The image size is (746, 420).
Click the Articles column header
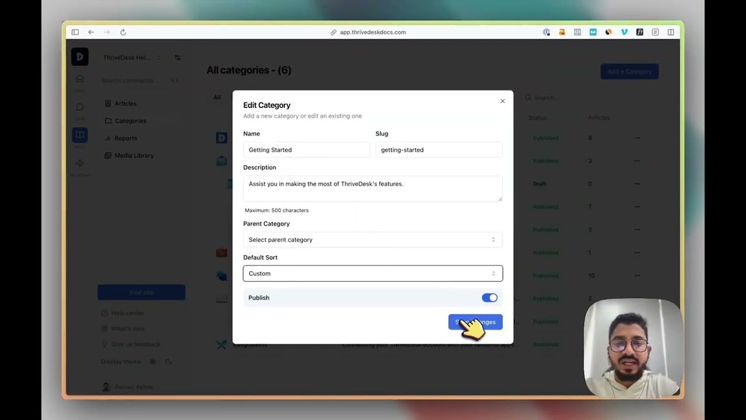tap(599, 118)
